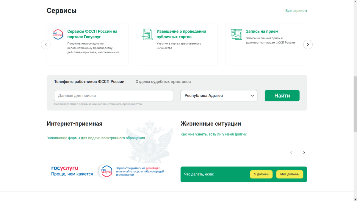Image resolution: width=357 pixels, height=201 pixels.
Task: Click the Найти search button
Action: point(282,96)
